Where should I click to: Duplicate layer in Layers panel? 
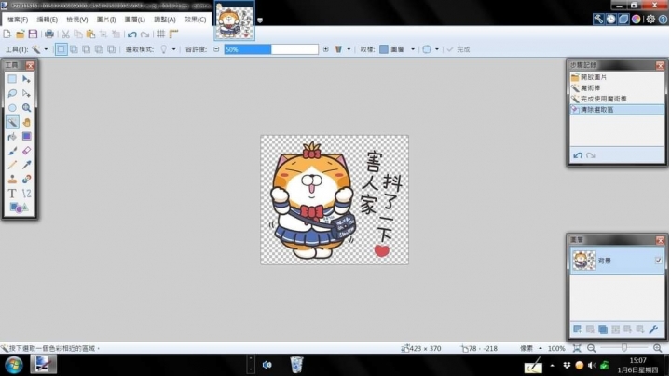(x=603, y=329)
